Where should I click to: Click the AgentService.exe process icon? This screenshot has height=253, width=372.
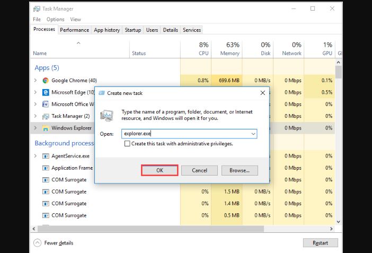click(x=46, y=156)
